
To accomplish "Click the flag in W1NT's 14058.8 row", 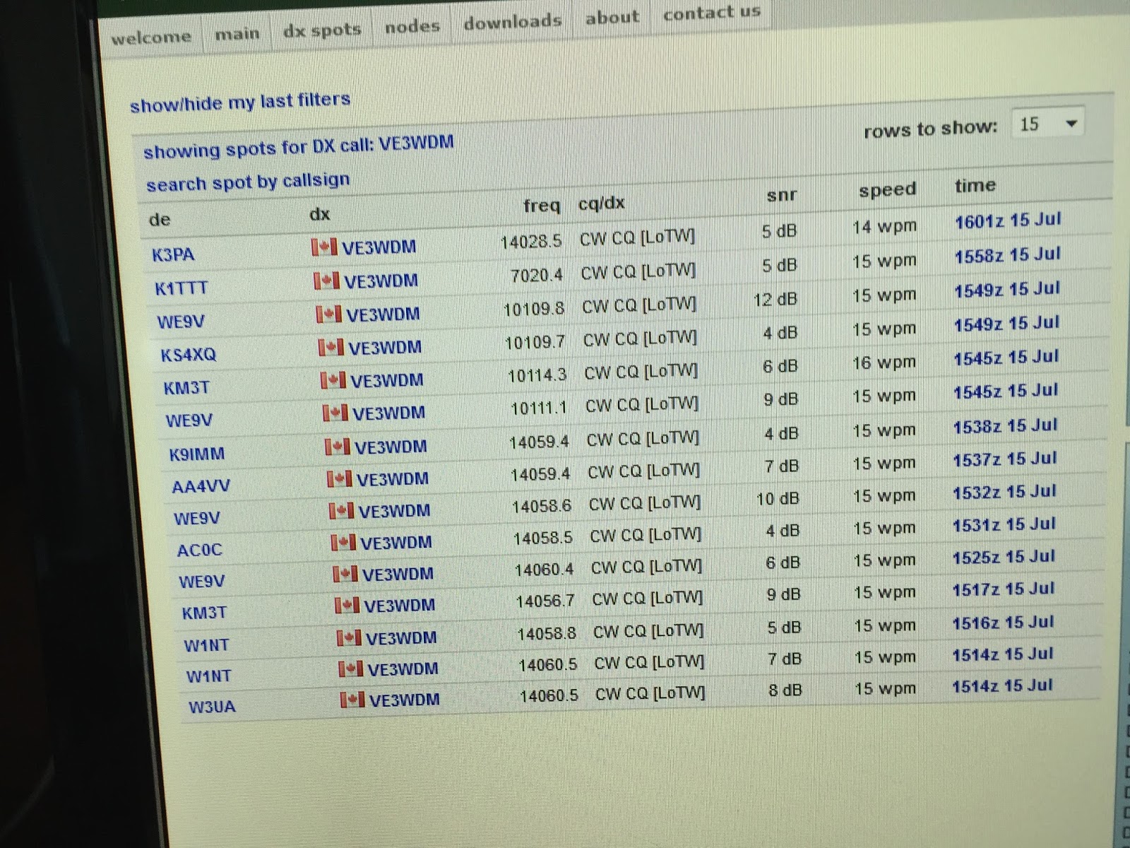I will 349,637.
